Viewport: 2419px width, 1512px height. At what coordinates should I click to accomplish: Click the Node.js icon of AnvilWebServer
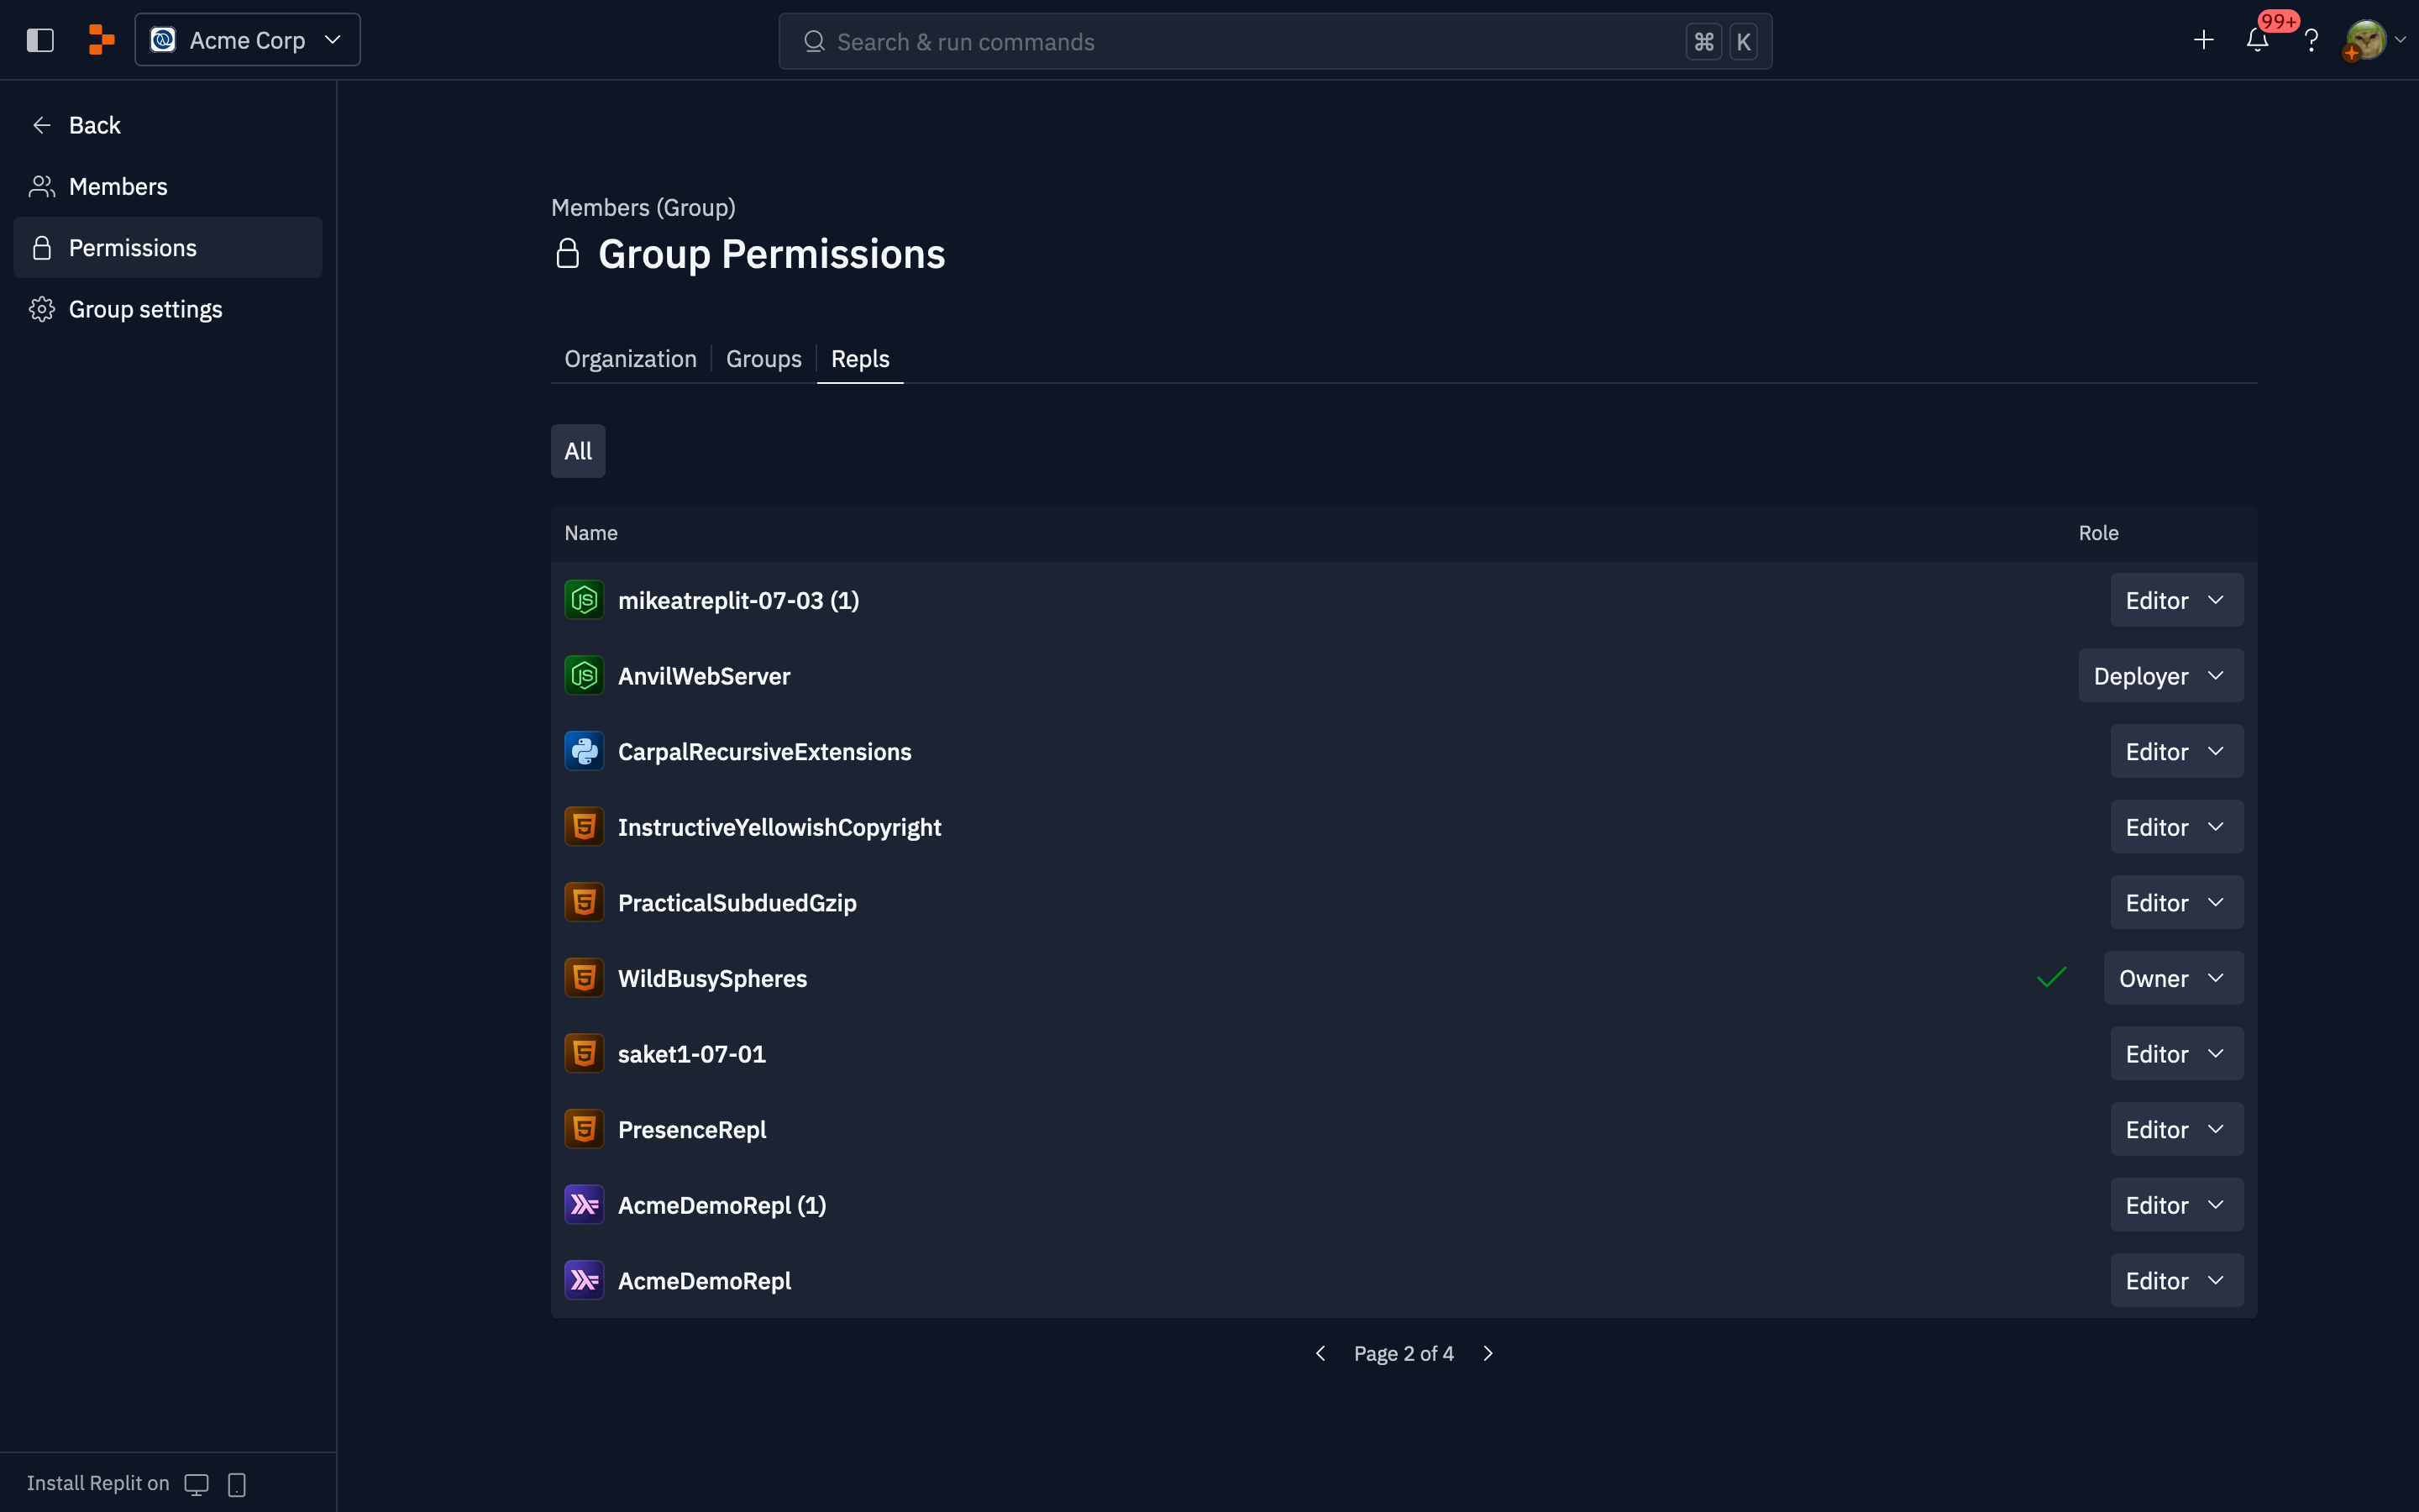(x=584, y=676)
